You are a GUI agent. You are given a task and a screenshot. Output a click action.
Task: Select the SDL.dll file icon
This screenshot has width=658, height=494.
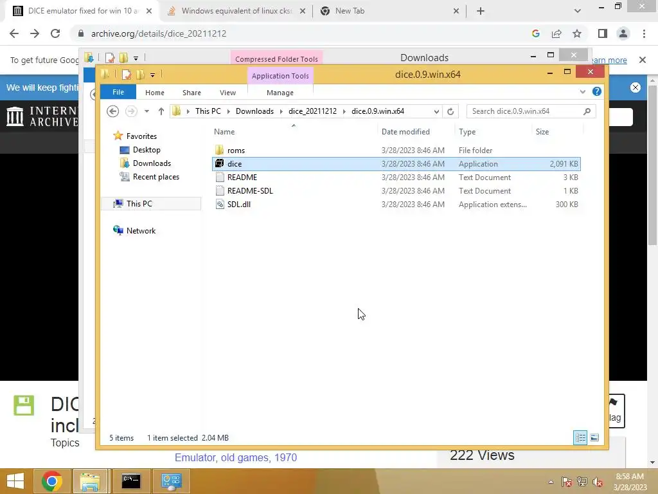(220, 204)
